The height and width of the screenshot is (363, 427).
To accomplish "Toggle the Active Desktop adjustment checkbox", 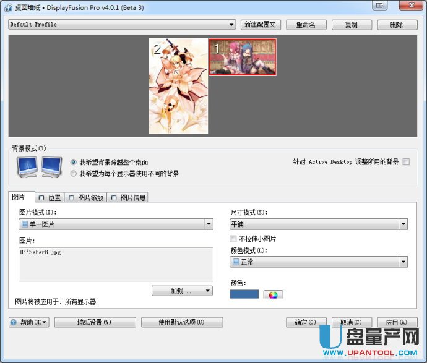I will (x=406, y=162).
